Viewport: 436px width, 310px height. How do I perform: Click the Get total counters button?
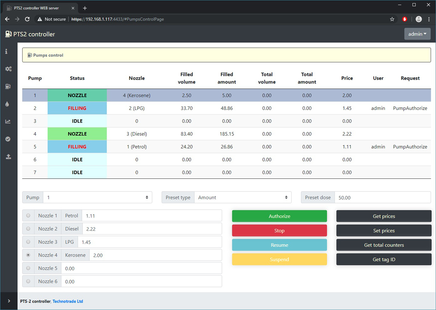point(384,245)
